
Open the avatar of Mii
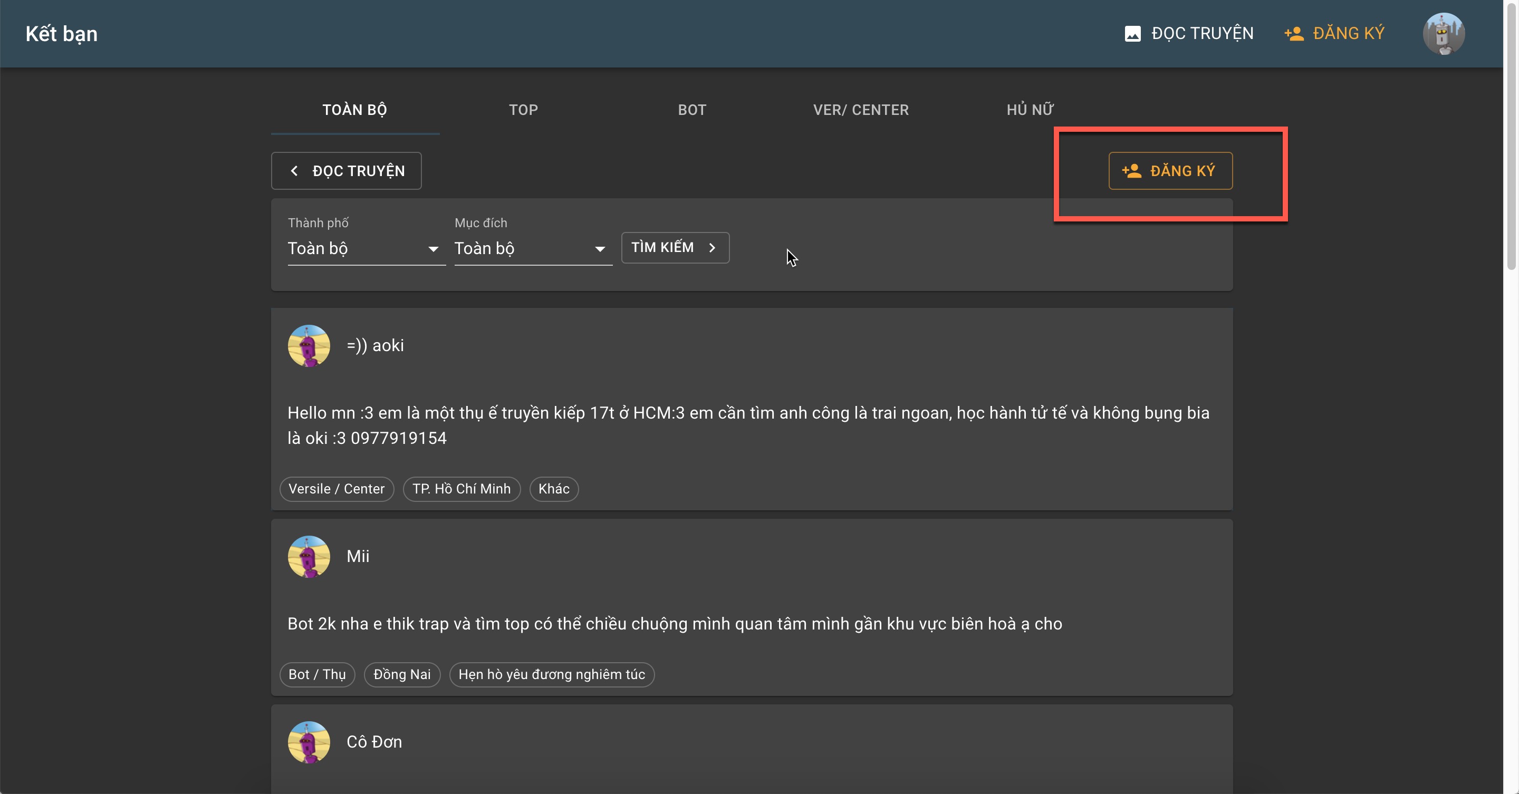pos(309,556)
